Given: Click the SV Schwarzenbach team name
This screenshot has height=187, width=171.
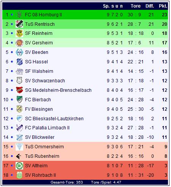Looking at the screenshot, I should [45, 81].
